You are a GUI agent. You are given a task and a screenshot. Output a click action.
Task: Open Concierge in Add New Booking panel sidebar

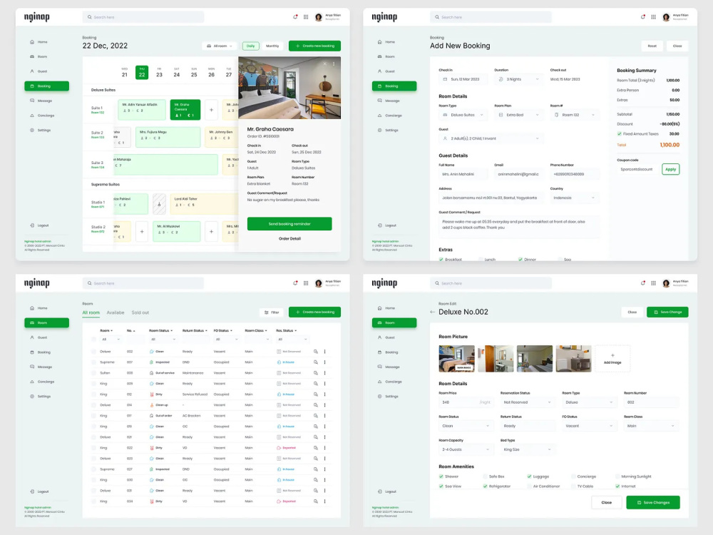click(x=390, y=116)
